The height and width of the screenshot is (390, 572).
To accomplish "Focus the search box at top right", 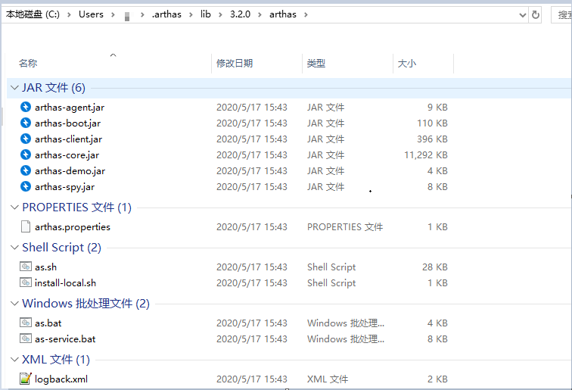I will [x=561, y=14].
